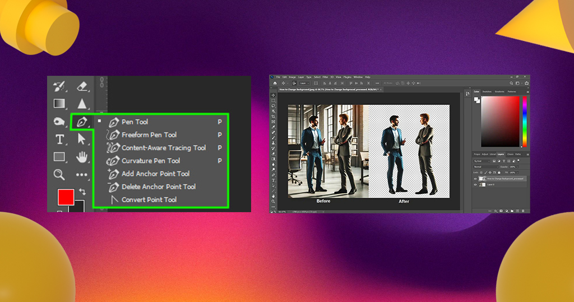
Task: Select the large Path Selection arrow tool
Action: 82,139
